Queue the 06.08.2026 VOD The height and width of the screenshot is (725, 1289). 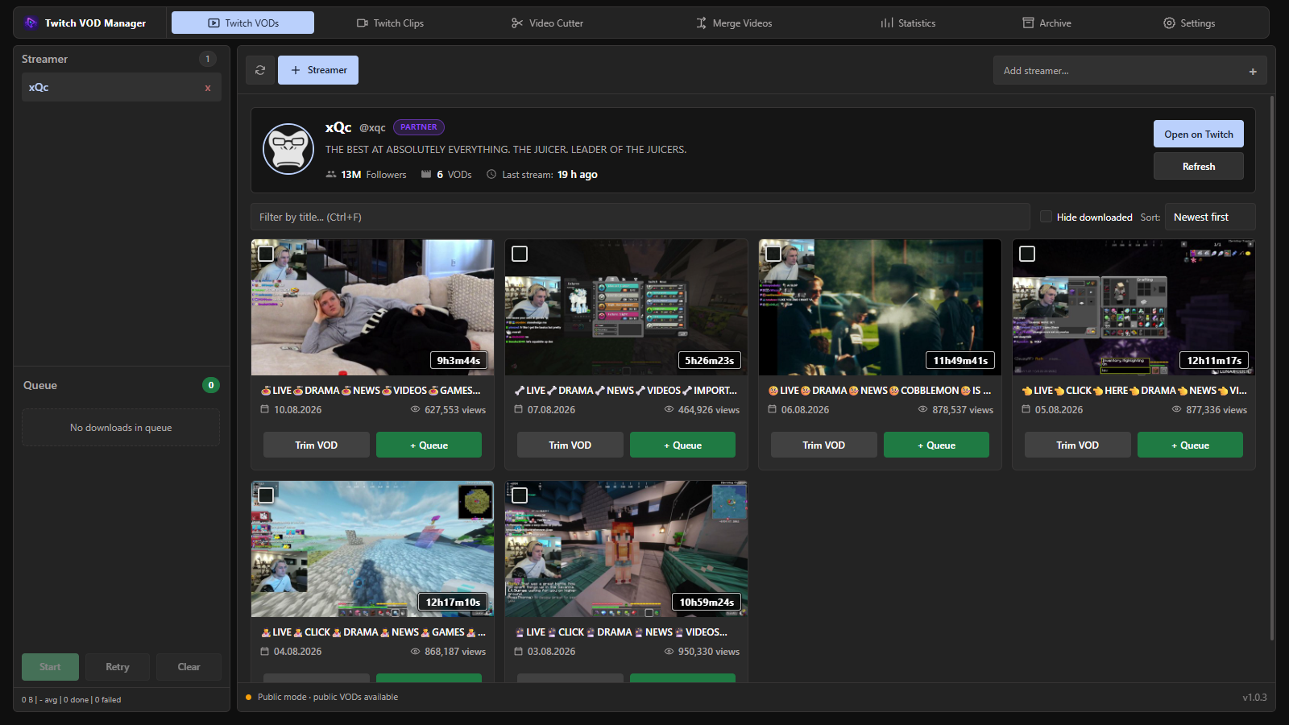click(x=936, y=445)
